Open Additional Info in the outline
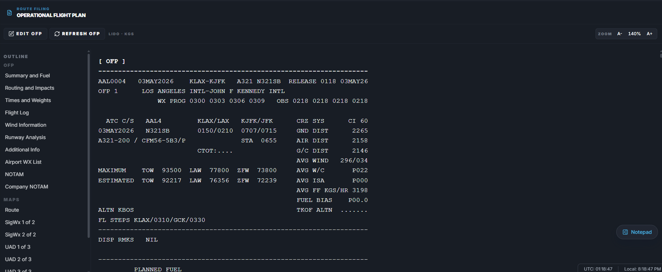This screenshot has height=272, width=662. (x=23, y=150)
